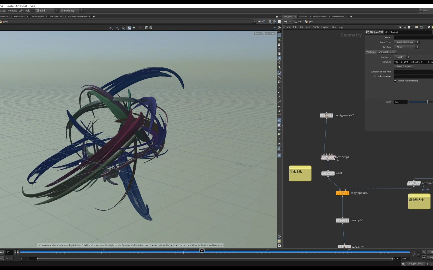Click the render region icon in viewport toolbar
The height and width of the screenshot is (270, 433).
pyautogui.click(x=151, y=28)
